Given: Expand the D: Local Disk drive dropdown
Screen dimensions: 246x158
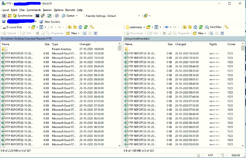Looking at the screenshot, I should (x=28, y=27).
